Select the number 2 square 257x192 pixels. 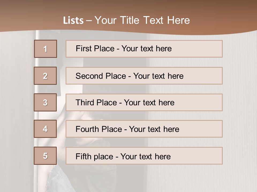coord(45,76)
